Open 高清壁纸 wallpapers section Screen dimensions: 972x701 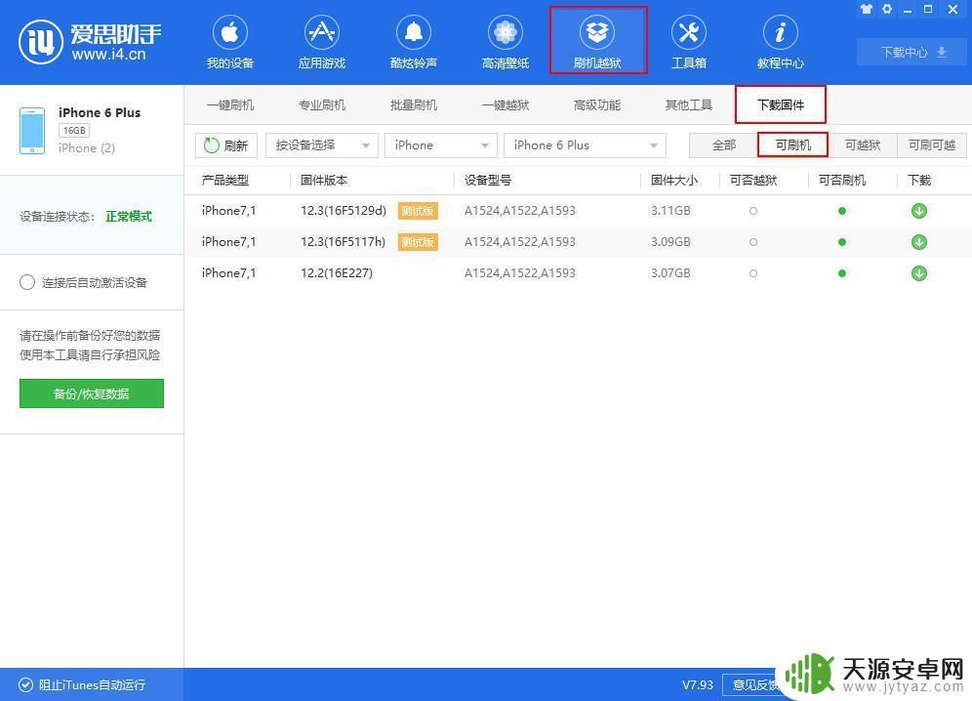506,42
